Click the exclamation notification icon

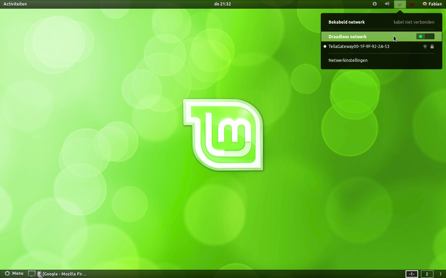point(440,274)
